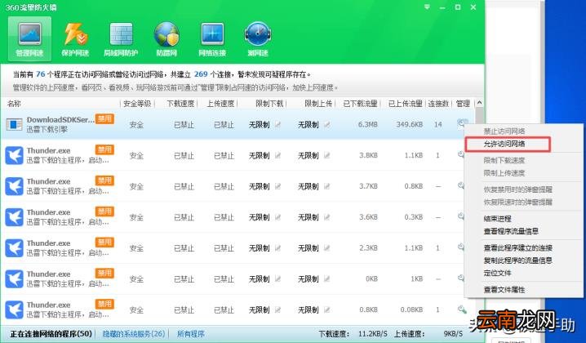
Task: Open manage tool icon for DownloadSDKServer row
Action: [x=462, y=122]
